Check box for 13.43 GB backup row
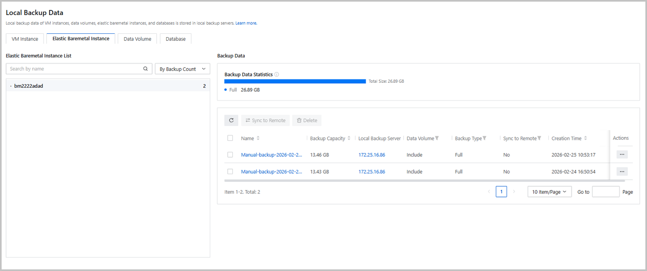Image resolution: width=647 pixels, height=271 pixels. click(230, 172)
